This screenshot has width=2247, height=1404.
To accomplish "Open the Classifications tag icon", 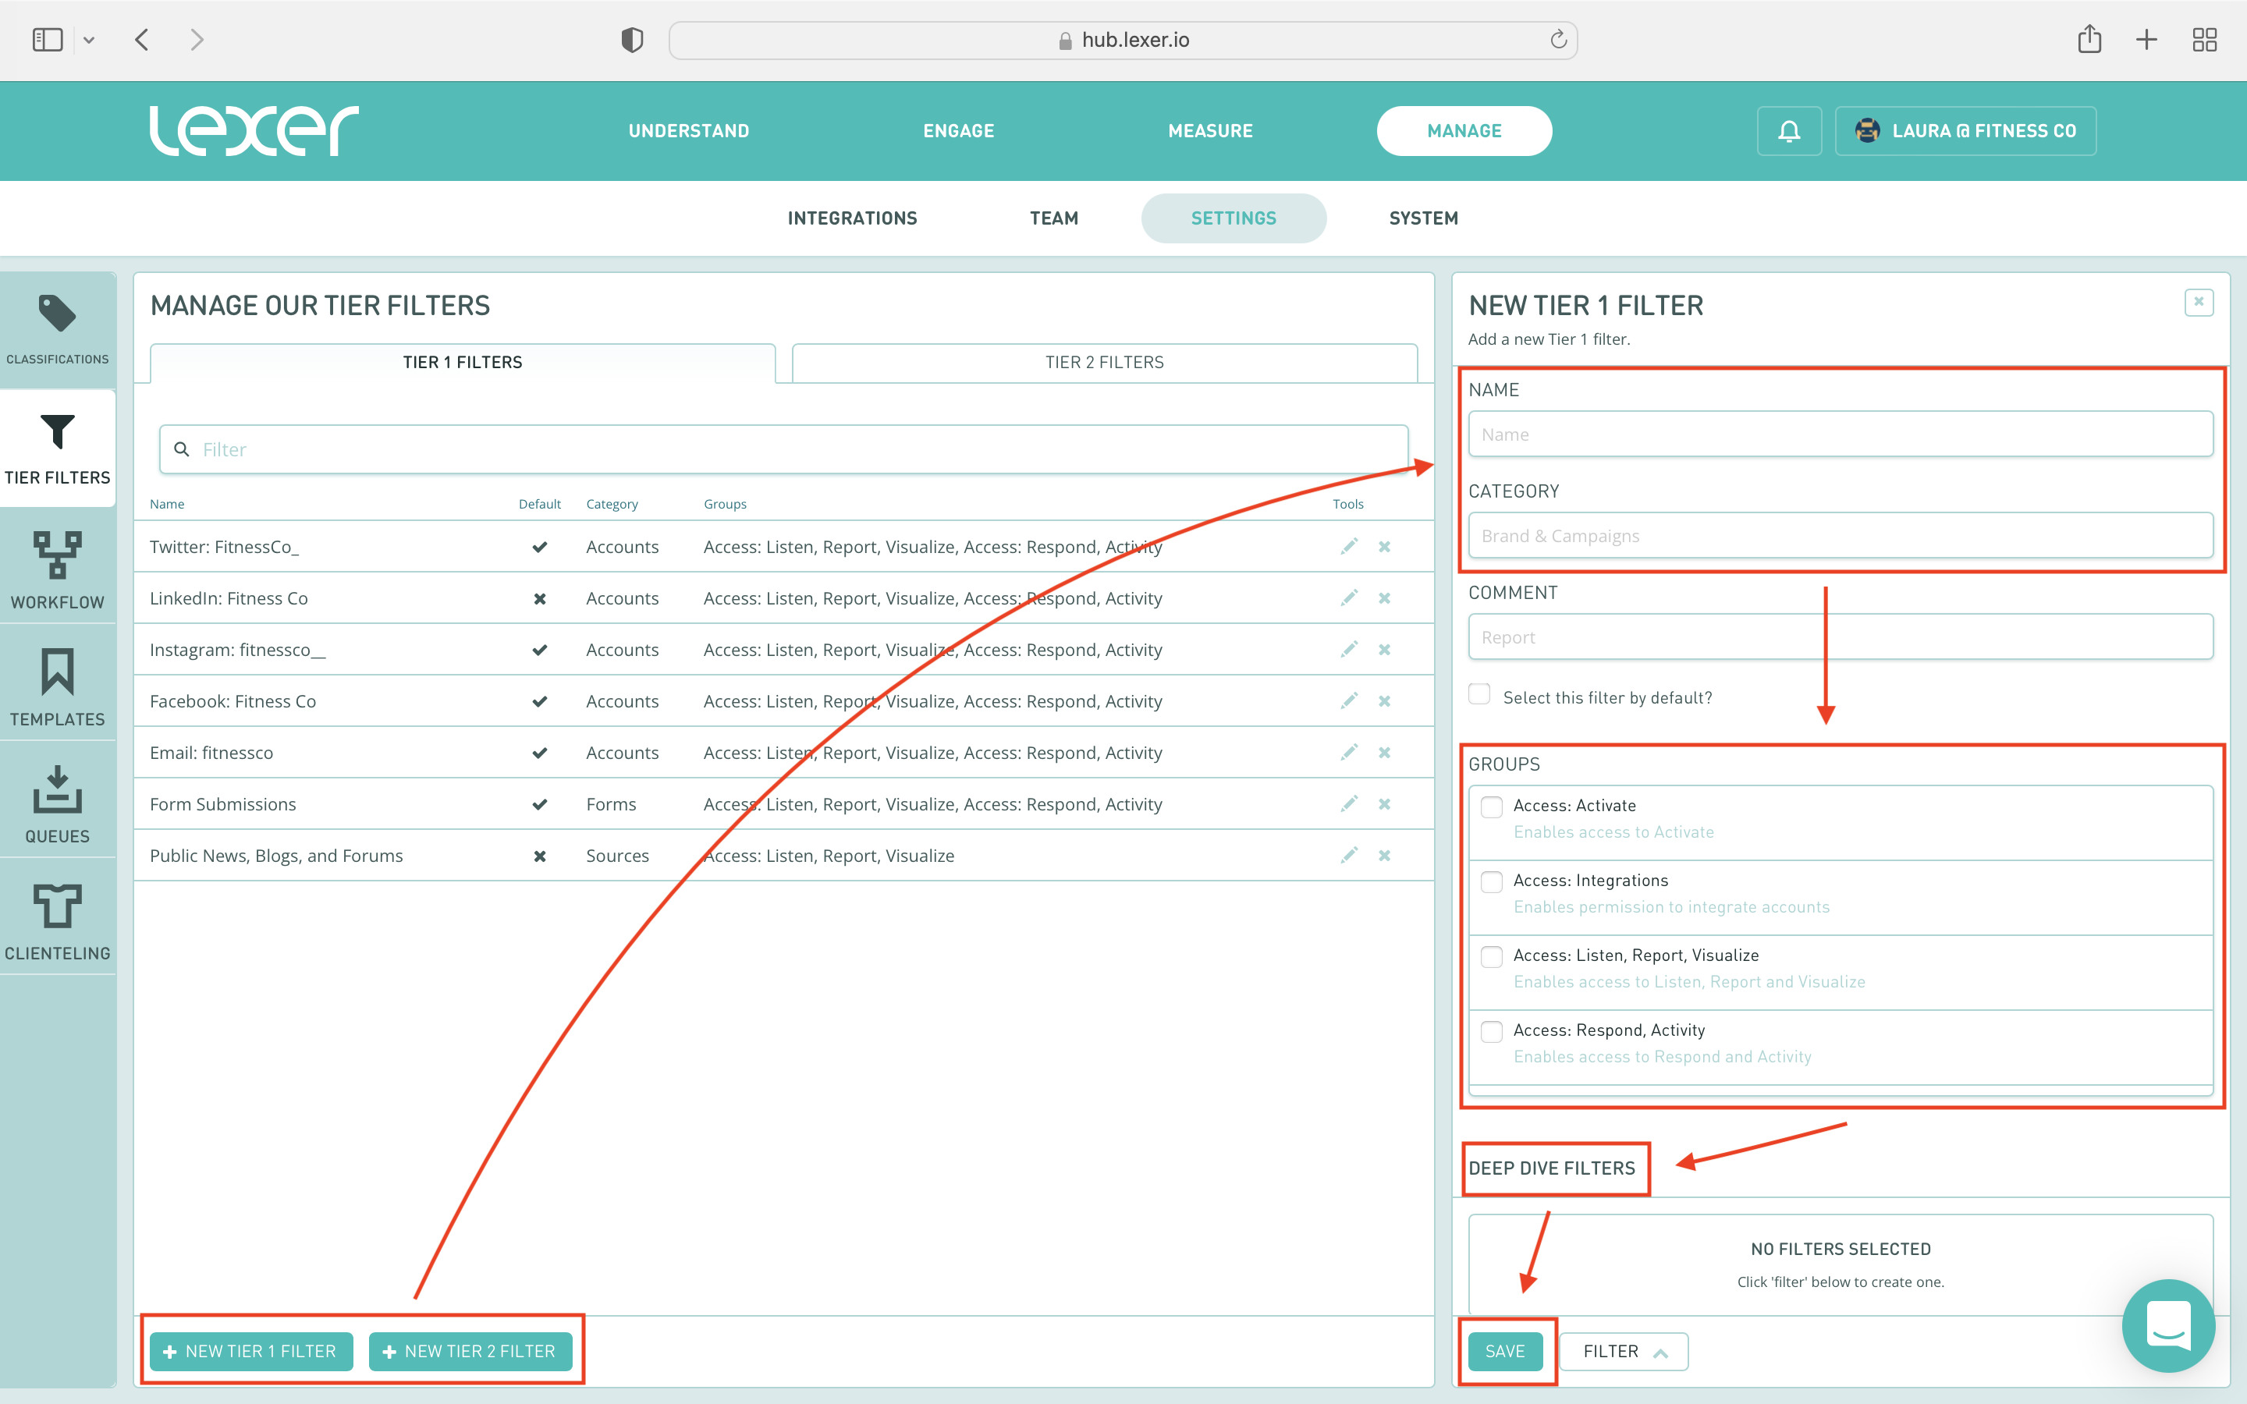I will [x=57, y=314].
